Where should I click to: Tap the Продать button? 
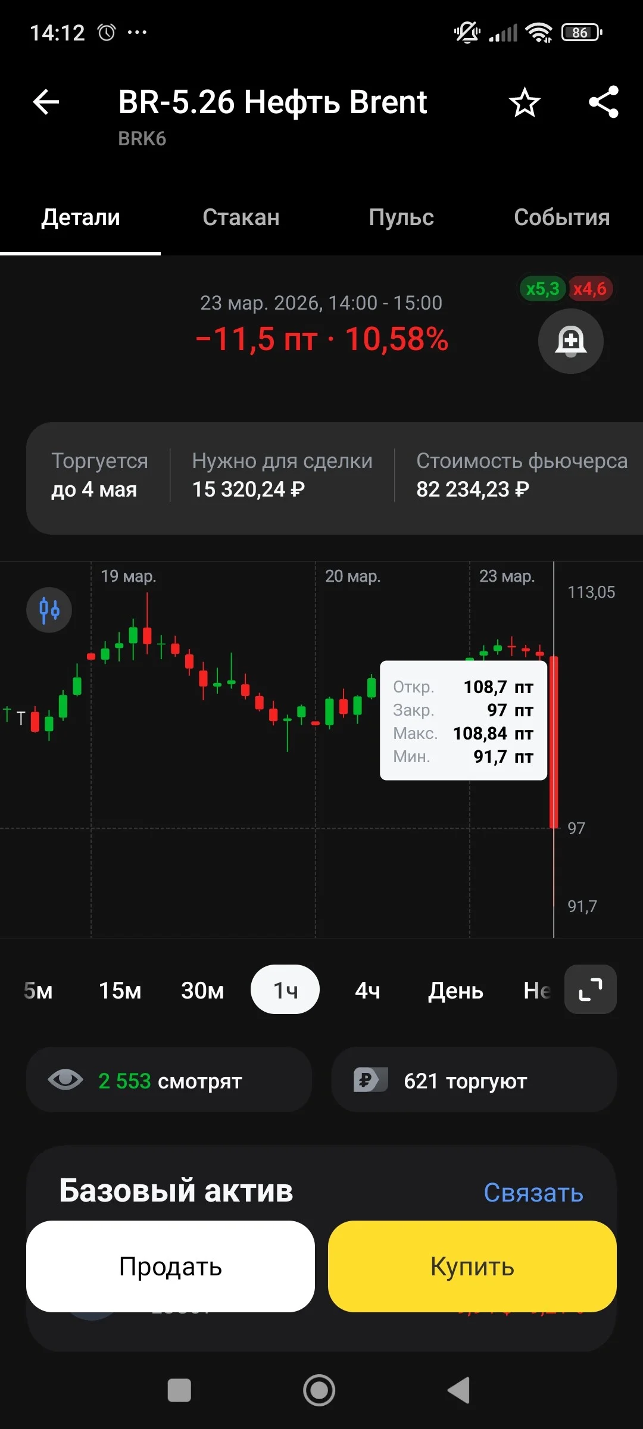coord(170,1266)
